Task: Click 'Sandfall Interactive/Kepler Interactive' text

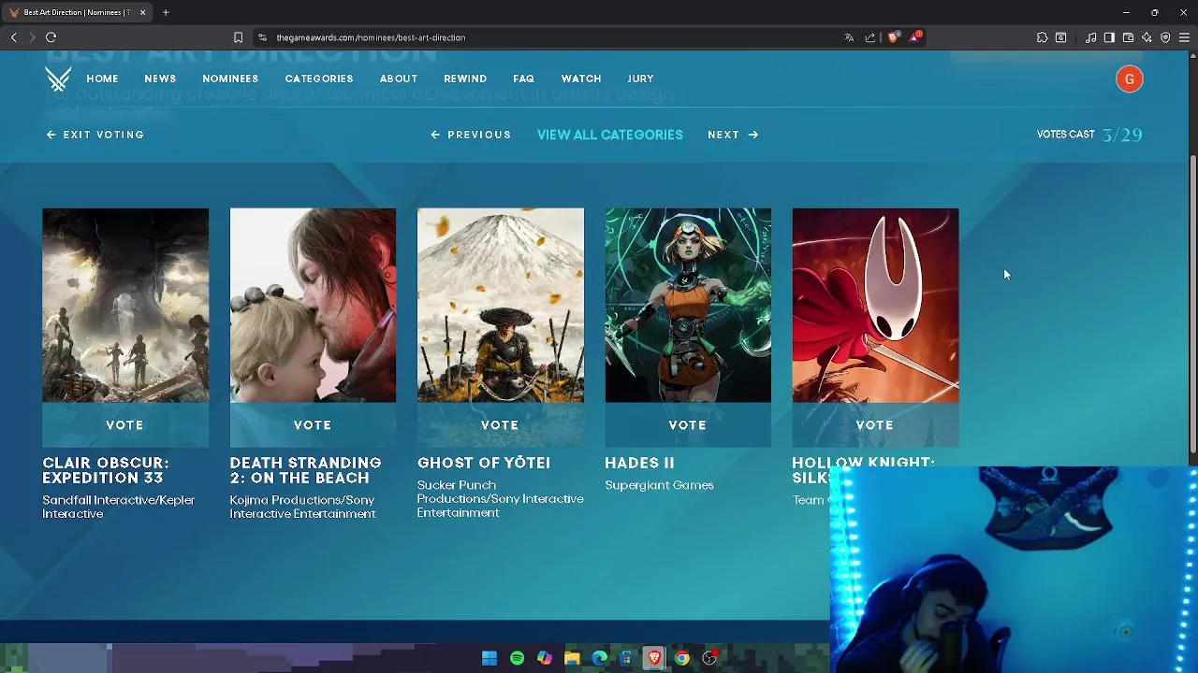Action: [119, 507]
